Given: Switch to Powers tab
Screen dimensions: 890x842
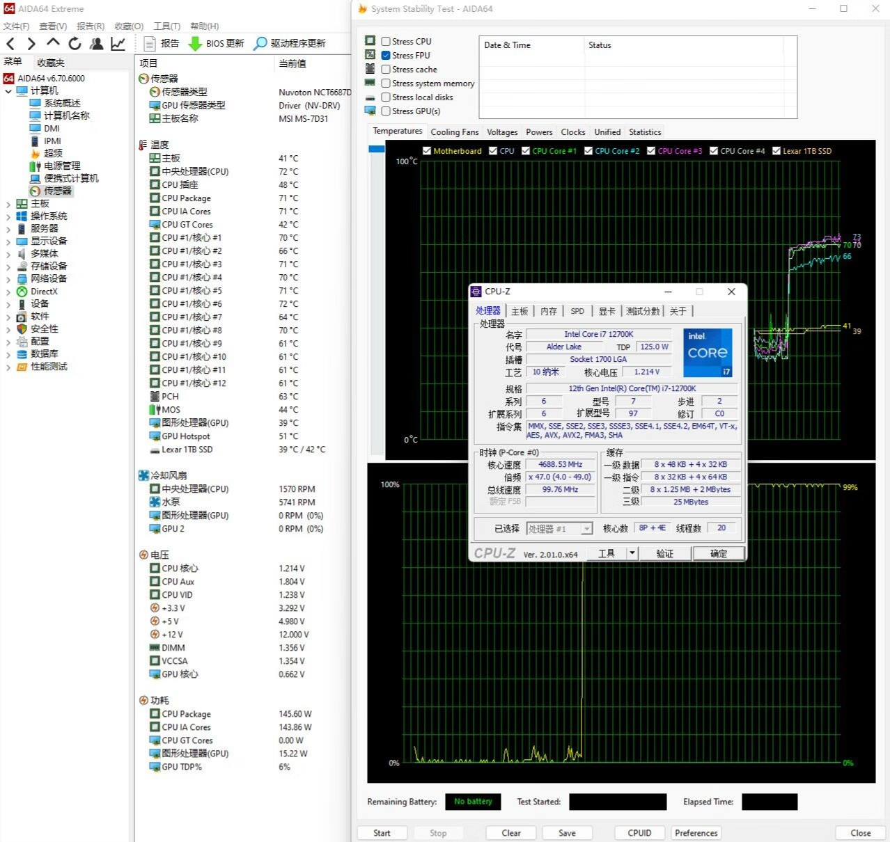Looking at the screenshot, I should [x=539, y=132].
